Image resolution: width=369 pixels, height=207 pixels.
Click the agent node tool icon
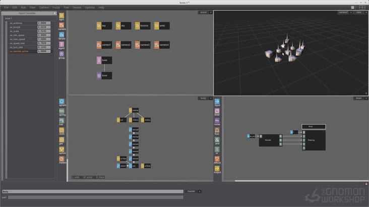coord(61,44)
